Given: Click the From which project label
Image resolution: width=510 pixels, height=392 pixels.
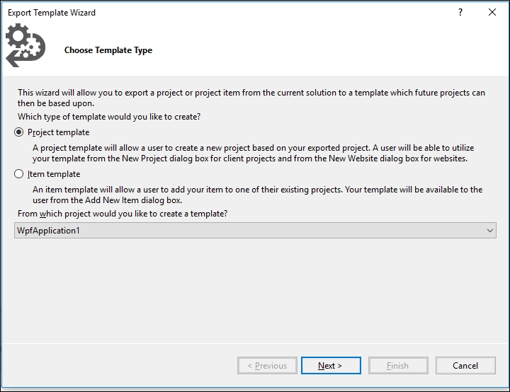Looking at the screenshot, I should [x=123, y=214].
